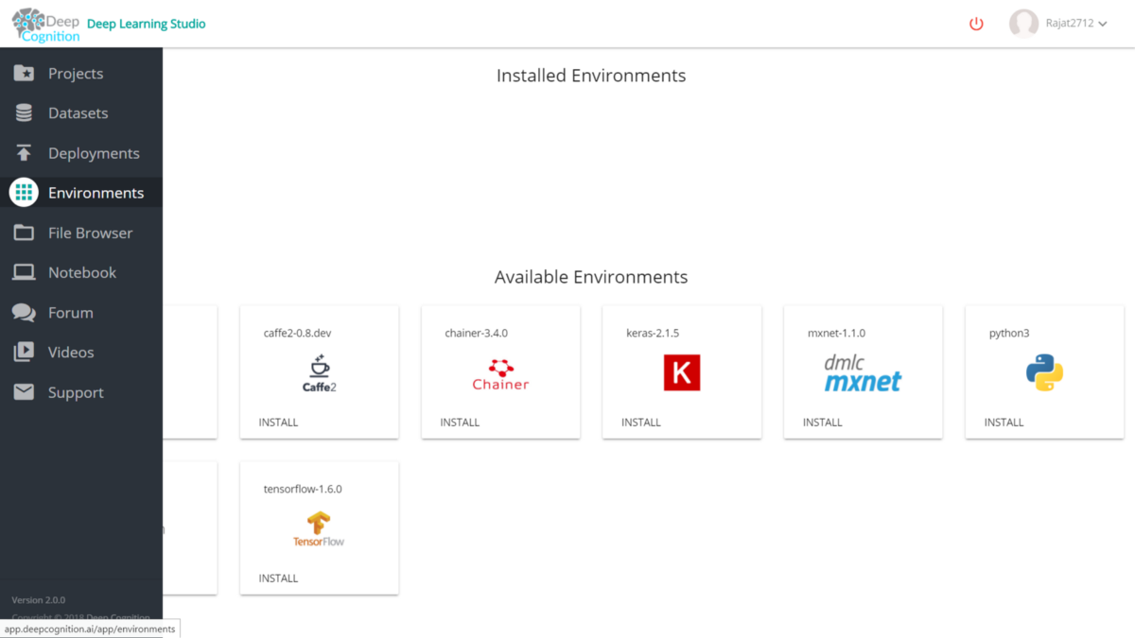The image size is (1135, 638).
Task: Click the Python logo
Action: click(x=1044, y=373)
